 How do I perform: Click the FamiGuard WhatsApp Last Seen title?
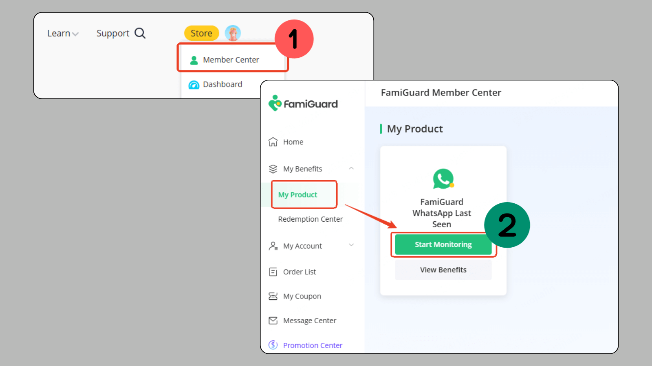coord(442,213)
